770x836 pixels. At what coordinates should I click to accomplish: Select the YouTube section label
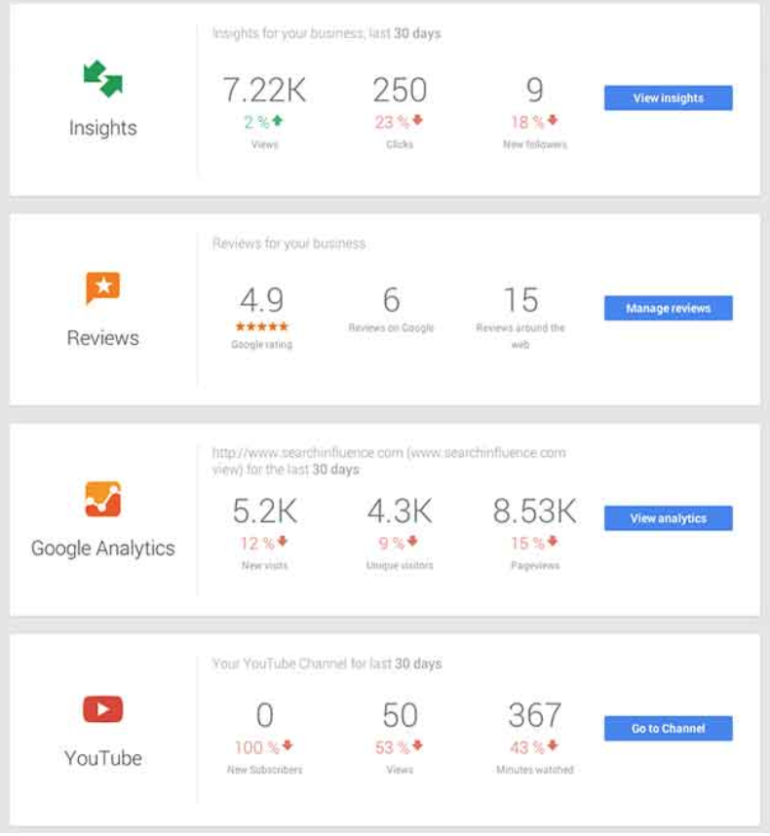(x=103, y=758)
